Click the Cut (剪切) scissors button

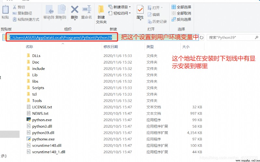19,7
